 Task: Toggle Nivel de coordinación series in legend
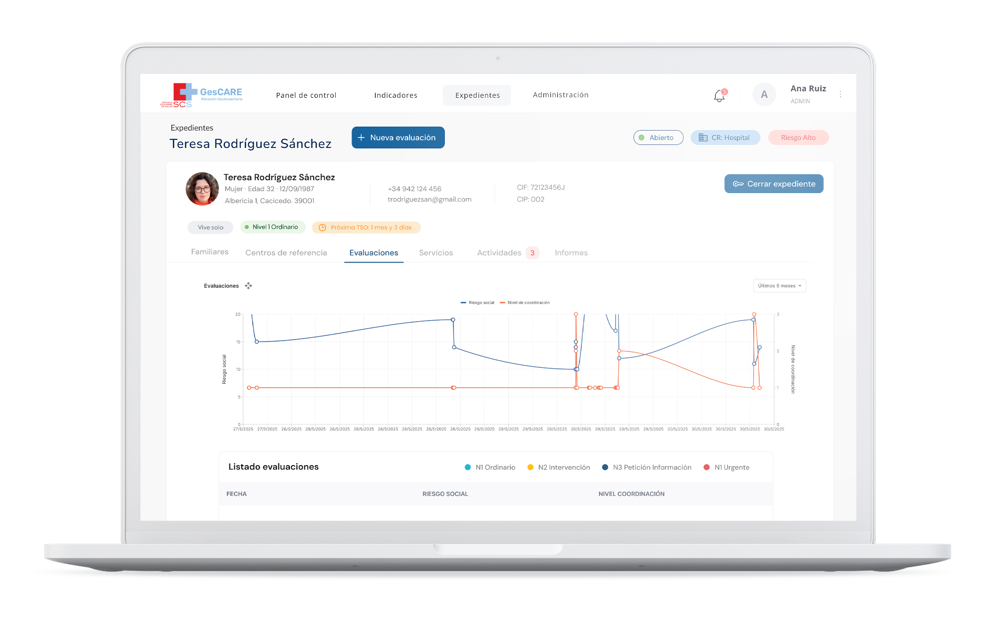pos(525,302)
